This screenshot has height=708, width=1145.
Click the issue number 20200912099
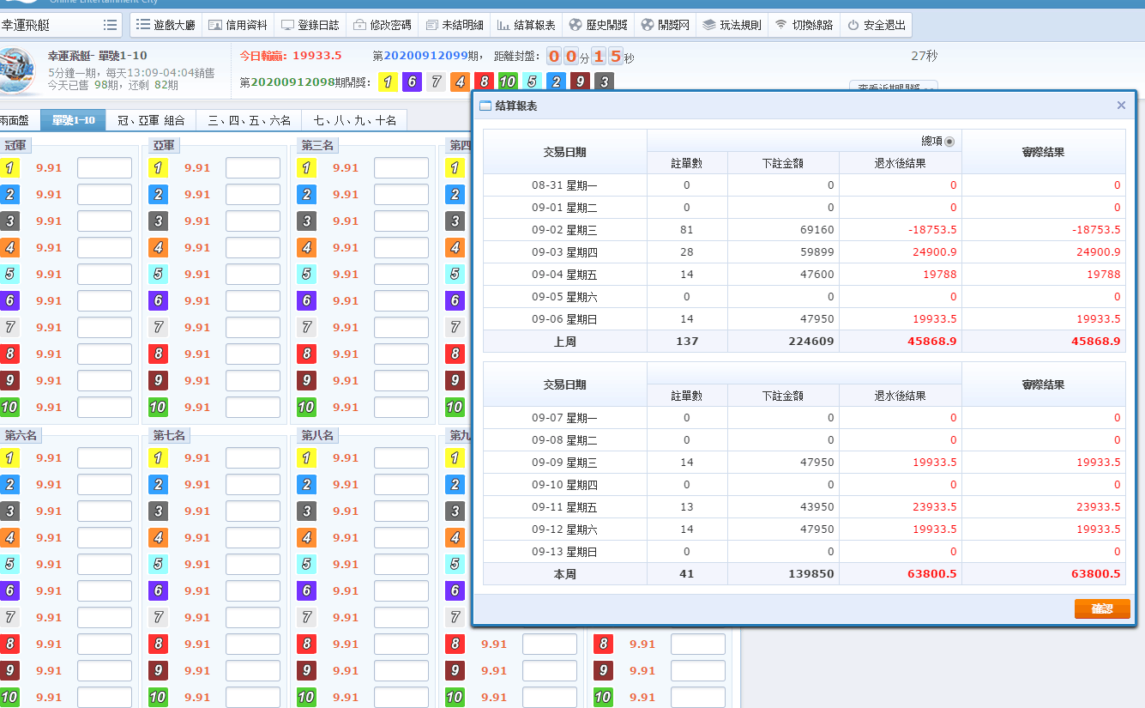pos(425,56)
